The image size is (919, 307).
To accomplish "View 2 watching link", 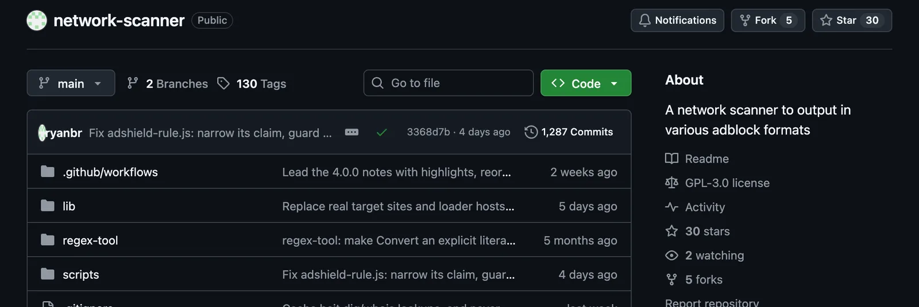I will 715,255.
